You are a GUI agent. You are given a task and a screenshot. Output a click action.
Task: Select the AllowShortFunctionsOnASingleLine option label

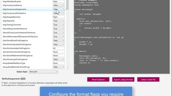click(x=16, y=52)
